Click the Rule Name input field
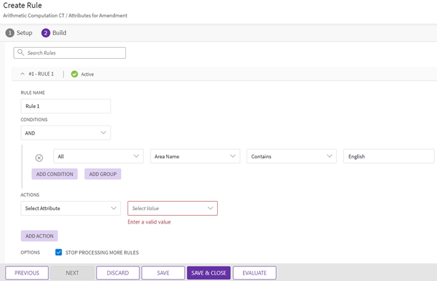Screen dimensions: 437x281 coord(66,106)
